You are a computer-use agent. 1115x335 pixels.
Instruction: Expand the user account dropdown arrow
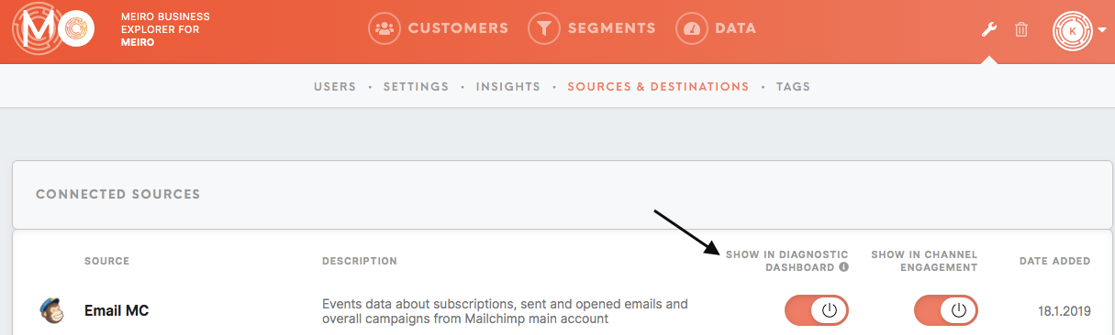[x=1101, y=30]
